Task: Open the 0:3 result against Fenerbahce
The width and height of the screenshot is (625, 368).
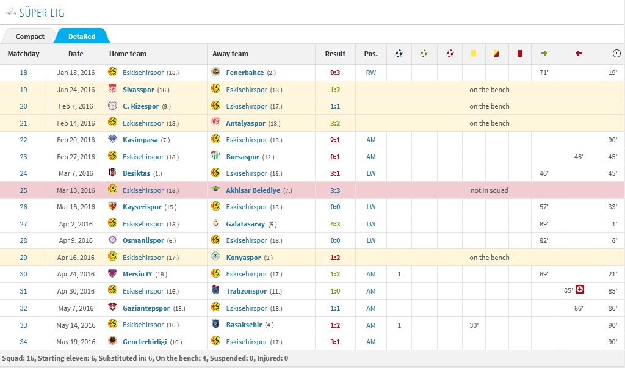Action: click(335, 73)
